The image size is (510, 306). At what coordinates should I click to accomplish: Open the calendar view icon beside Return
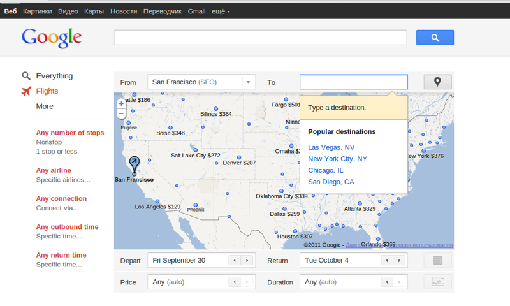pos(437,260)
